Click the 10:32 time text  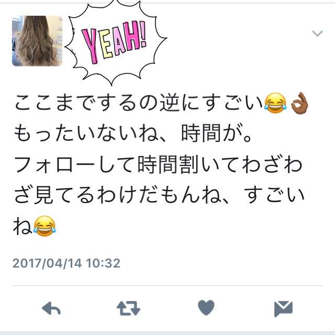[103, 263]
